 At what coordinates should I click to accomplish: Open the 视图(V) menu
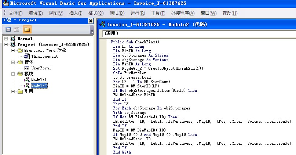(56, 13)
